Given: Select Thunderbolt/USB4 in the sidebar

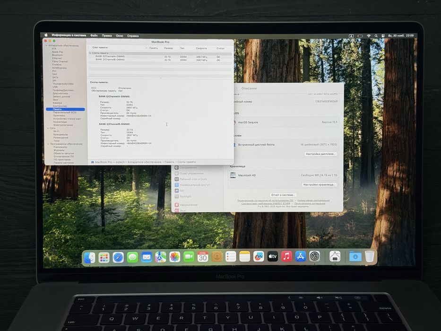Looking at the screenshot, I should [63, 84].
